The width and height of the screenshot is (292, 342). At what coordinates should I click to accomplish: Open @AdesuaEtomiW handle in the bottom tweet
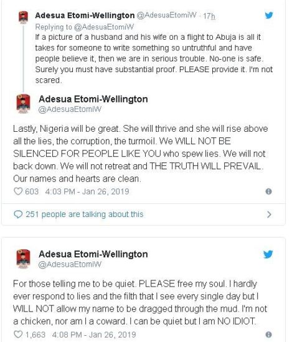point(70,264)
